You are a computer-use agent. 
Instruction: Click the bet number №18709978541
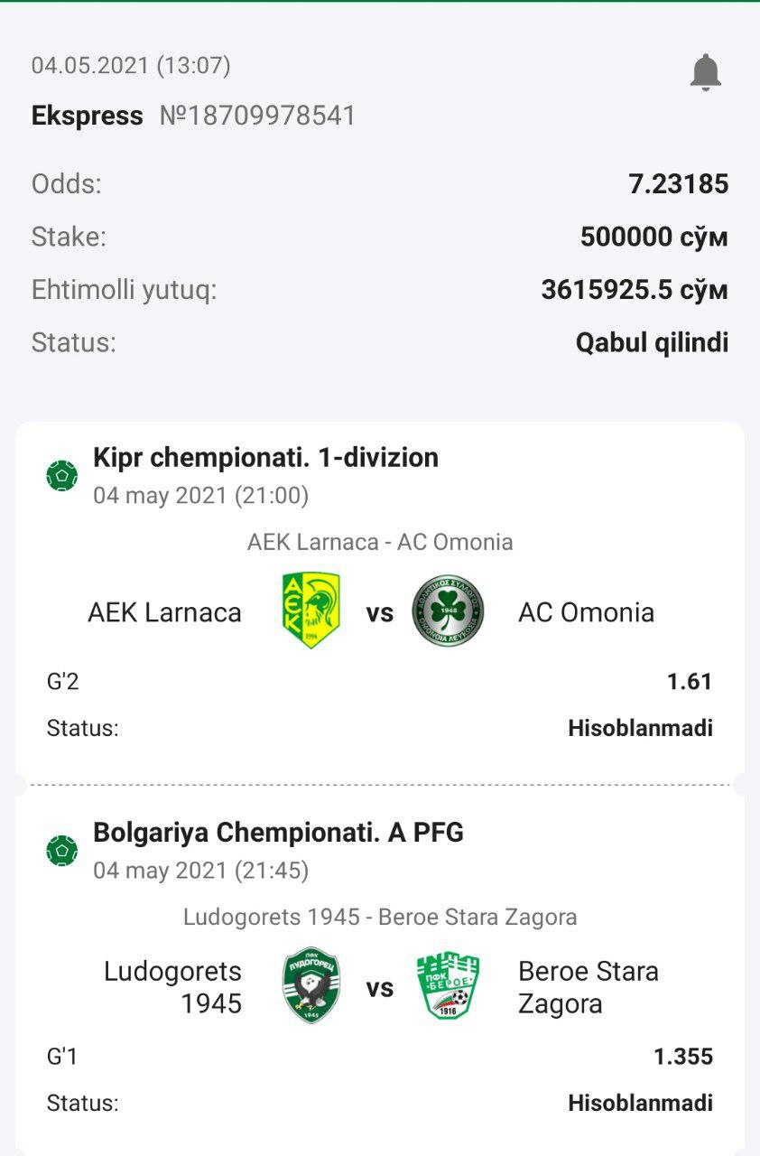257,116
